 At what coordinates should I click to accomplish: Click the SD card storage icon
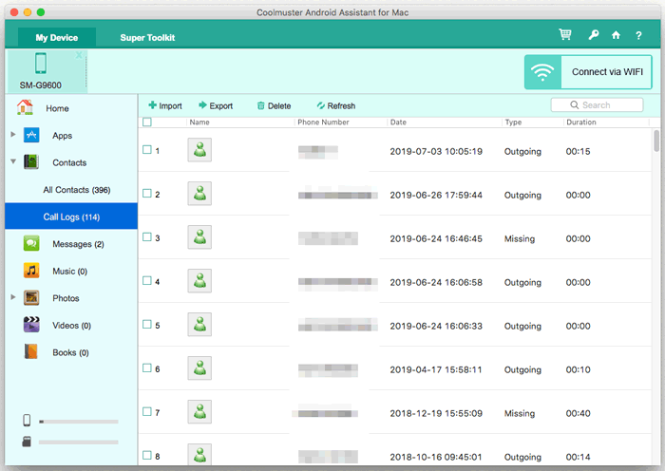[27, 442]
